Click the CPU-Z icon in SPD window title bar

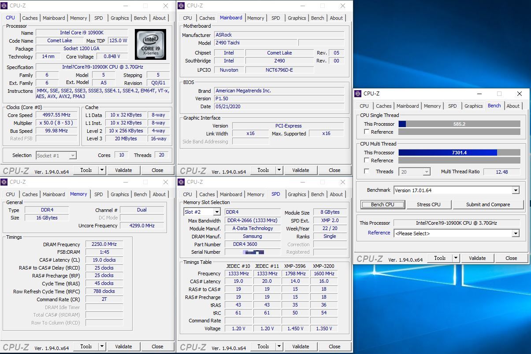(x=182, y=182)
